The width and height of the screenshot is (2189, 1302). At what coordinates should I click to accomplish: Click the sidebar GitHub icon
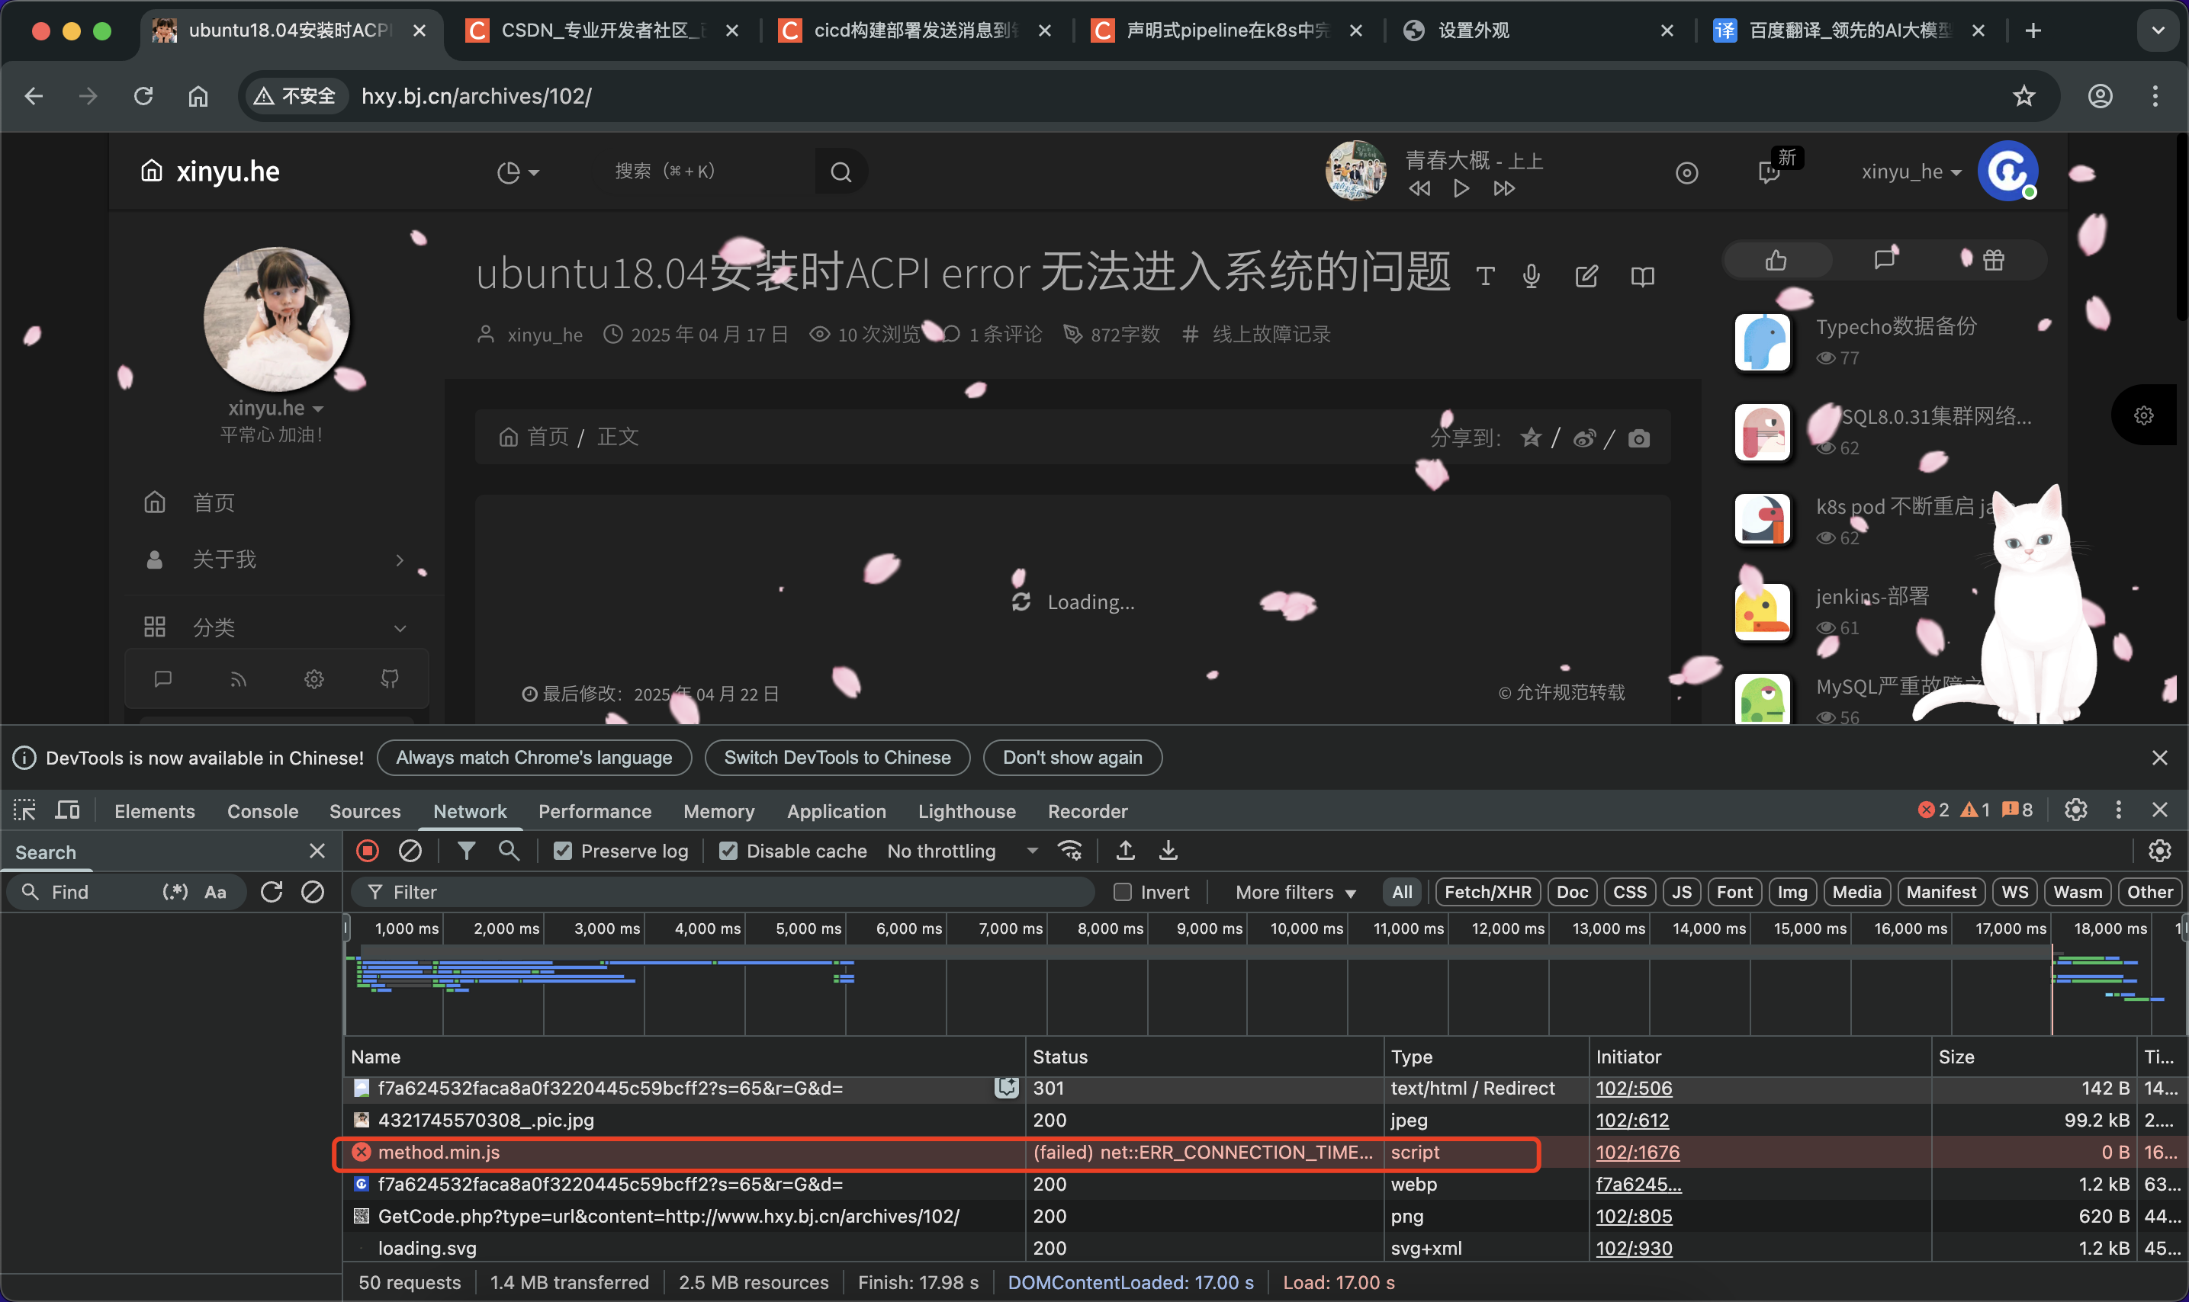click(x=390, y=678)
